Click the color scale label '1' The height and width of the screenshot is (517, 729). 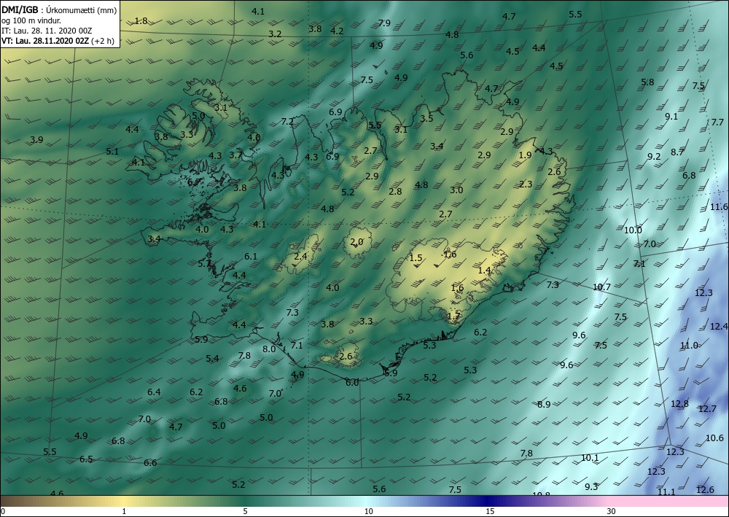(x=124, y=511)
